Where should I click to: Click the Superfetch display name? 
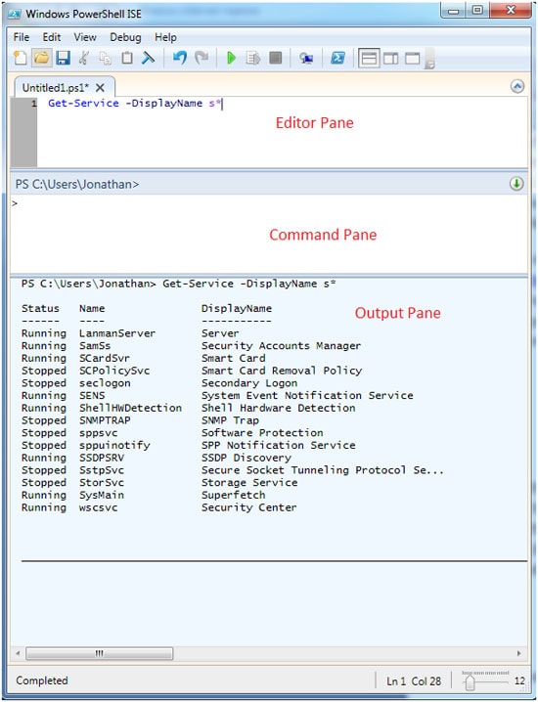(x=234, y=496)
